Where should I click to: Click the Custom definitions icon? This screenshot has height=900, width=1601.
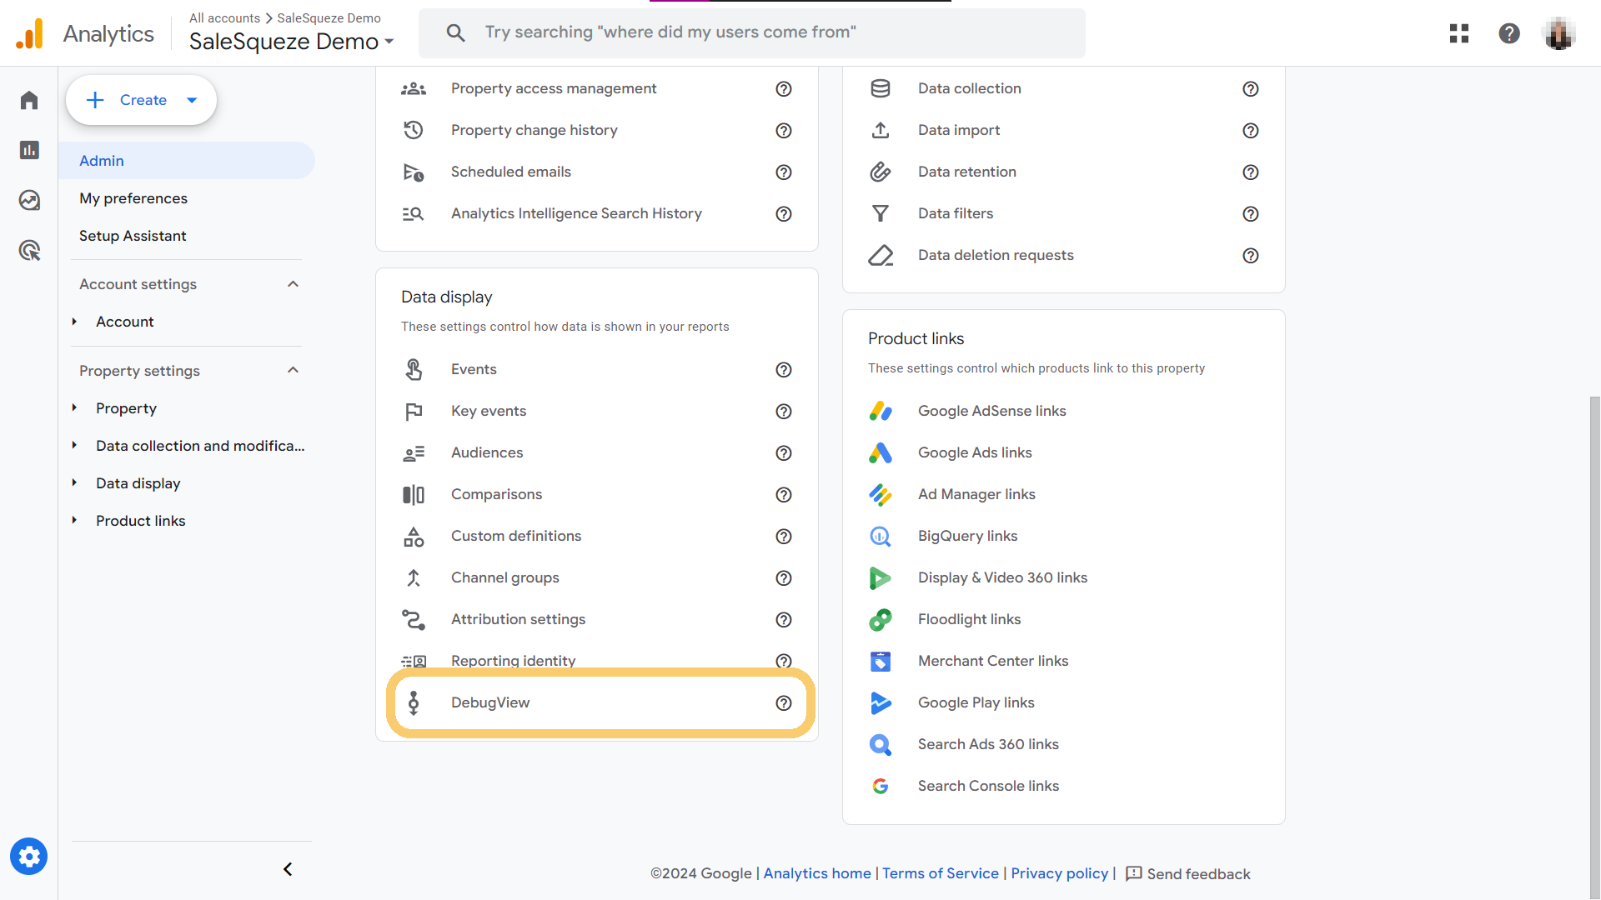pyautogui.click(x=414, y=536)
